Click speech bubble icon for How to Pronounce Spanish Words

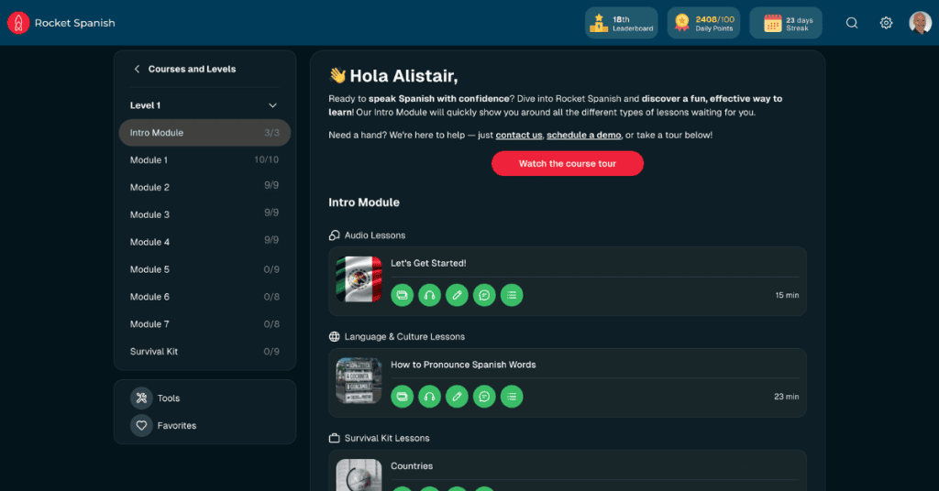pos(484,397)
